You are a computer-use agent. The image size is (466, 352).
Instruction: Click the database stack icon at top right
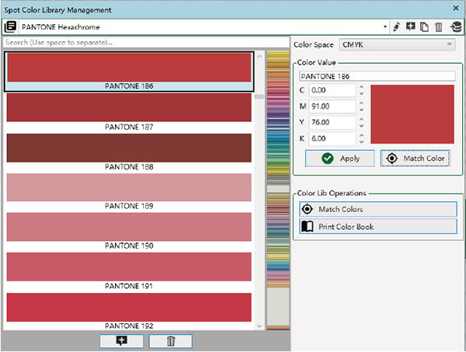click(455, 26)
